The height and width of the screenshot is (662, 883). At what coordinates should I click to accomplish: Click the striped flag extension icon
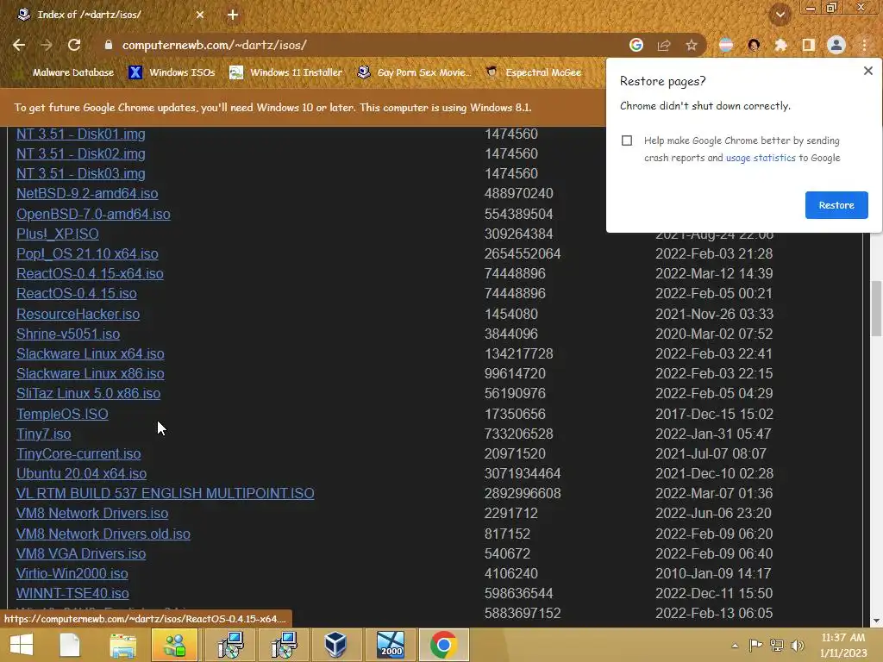(x=726, y=45)
